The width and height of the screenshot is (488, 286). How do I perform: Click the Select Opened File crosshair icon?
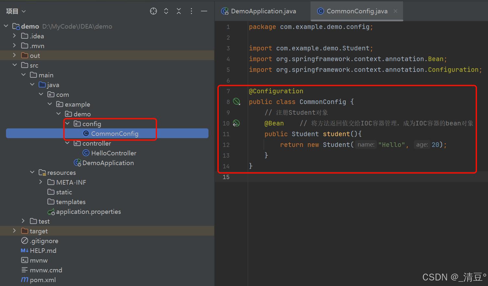pyautogui.click(x=153, y=11)
